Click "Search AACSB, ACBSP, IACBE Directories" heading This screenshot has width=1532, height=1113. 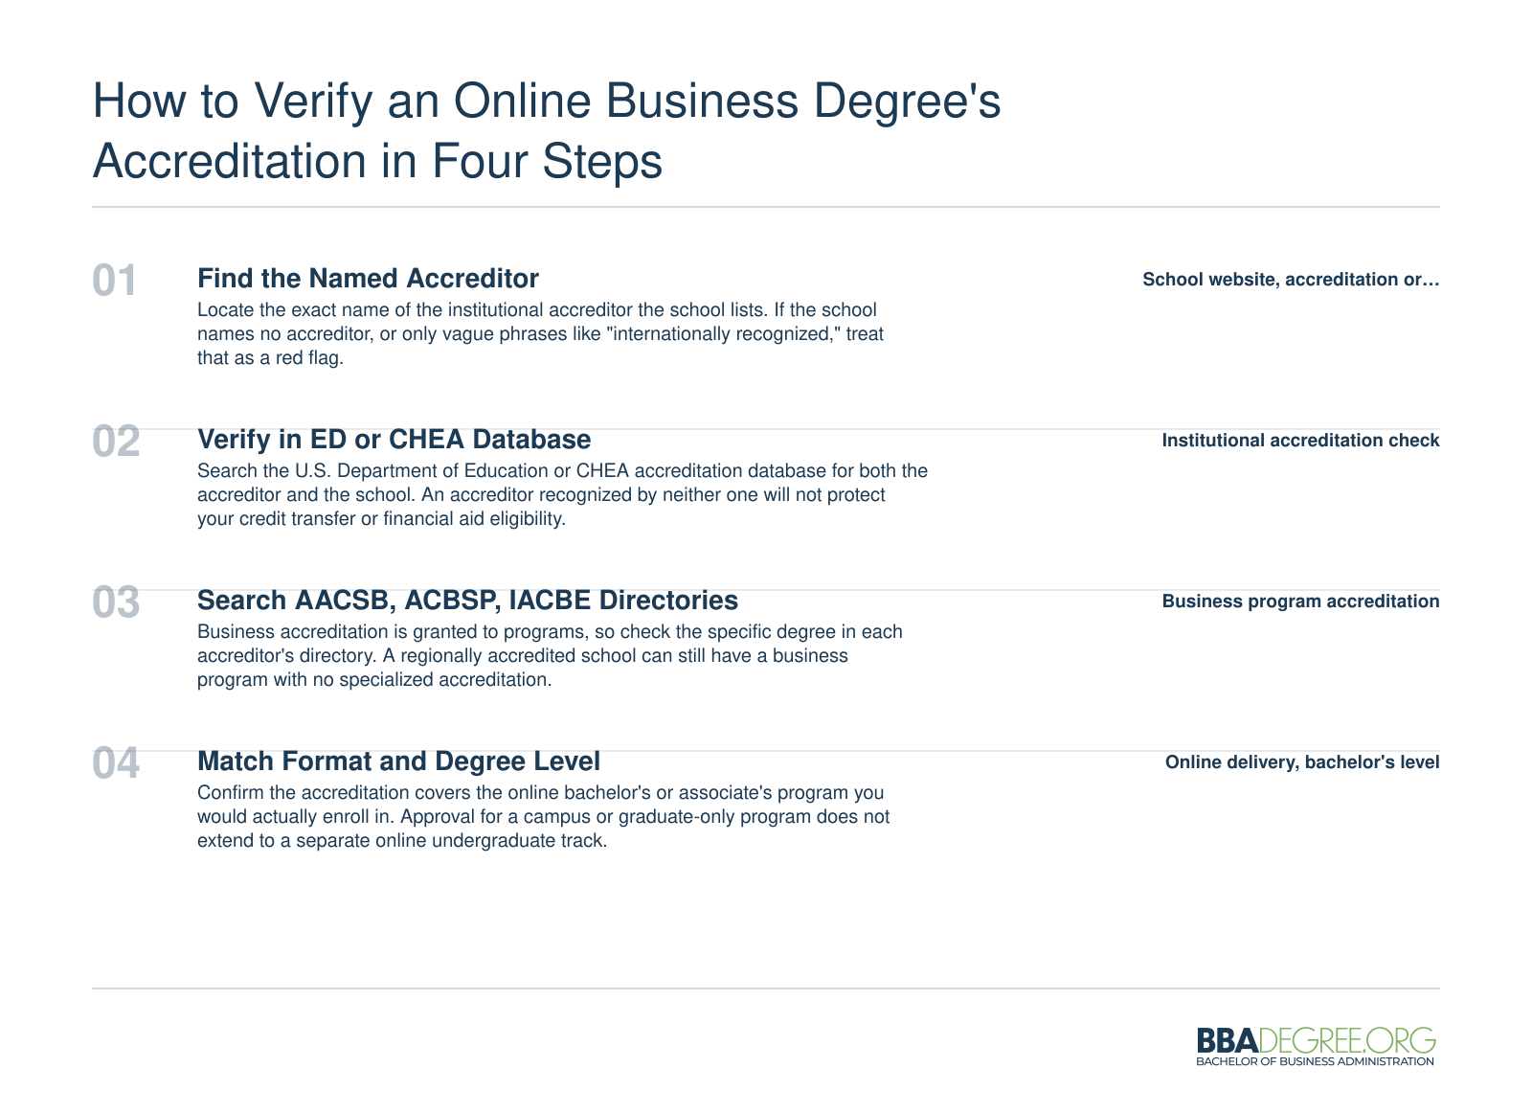pyautogui.click(x=467, y=600)
